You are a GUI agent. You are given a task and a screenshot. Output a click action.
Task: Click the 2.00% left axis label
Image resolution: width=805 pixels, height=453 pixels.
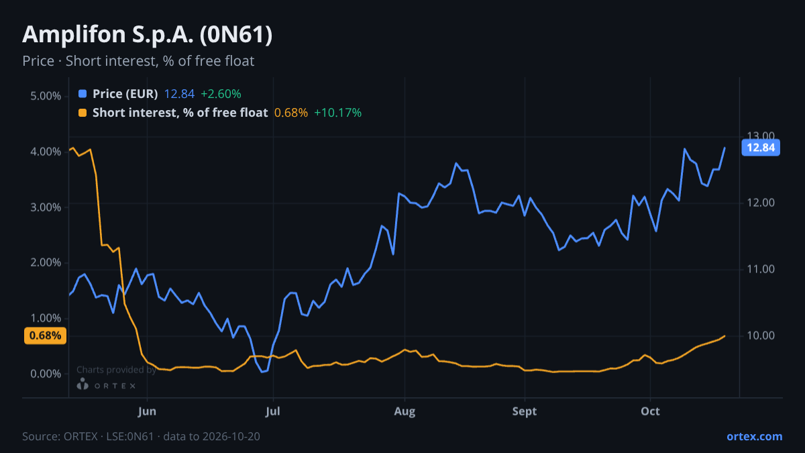click(46, 262)
